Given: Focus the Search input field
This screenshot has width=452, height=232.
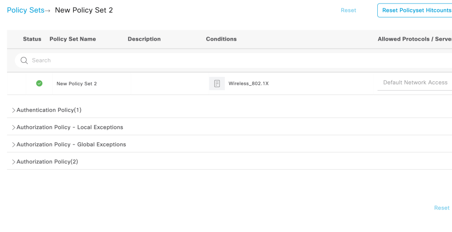Looking at the screenshot, I should coord(221,61).
